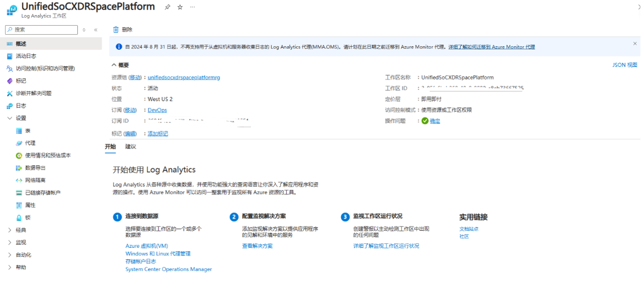The height and width of the screenshot is (286, 643).
Task: Click the 查看解决方案 link
Action: [257, 246]
